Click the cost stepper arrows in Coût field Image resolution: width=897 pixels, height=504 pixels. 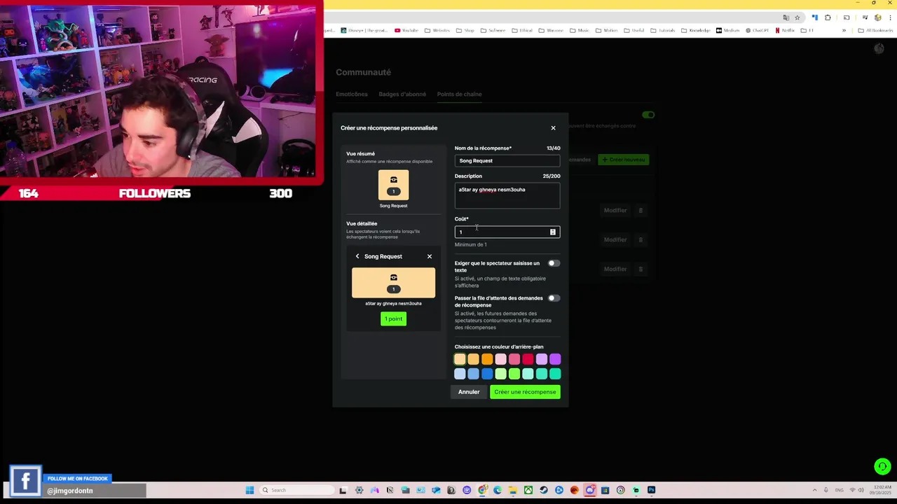coord(552,232)
